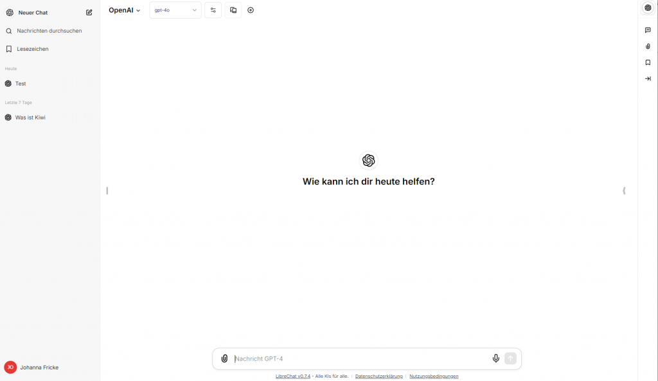Click the Wie kann ich dir heute helfen heading
The image size is (658, 381).
coord(368,181)
